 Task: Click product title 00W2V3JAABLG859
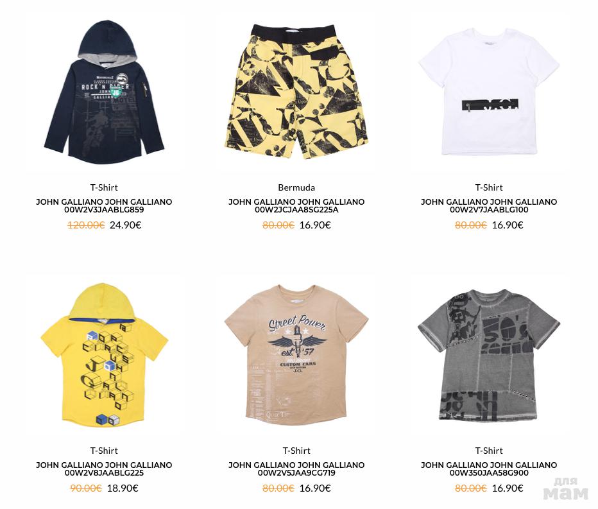tap(104, 205)
